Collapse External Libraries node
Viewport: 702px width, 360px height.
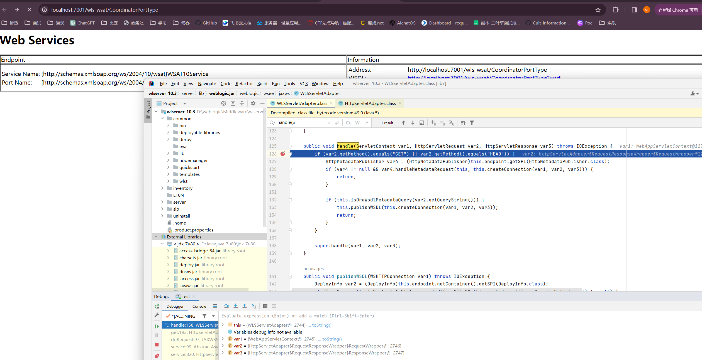(156, 237)
